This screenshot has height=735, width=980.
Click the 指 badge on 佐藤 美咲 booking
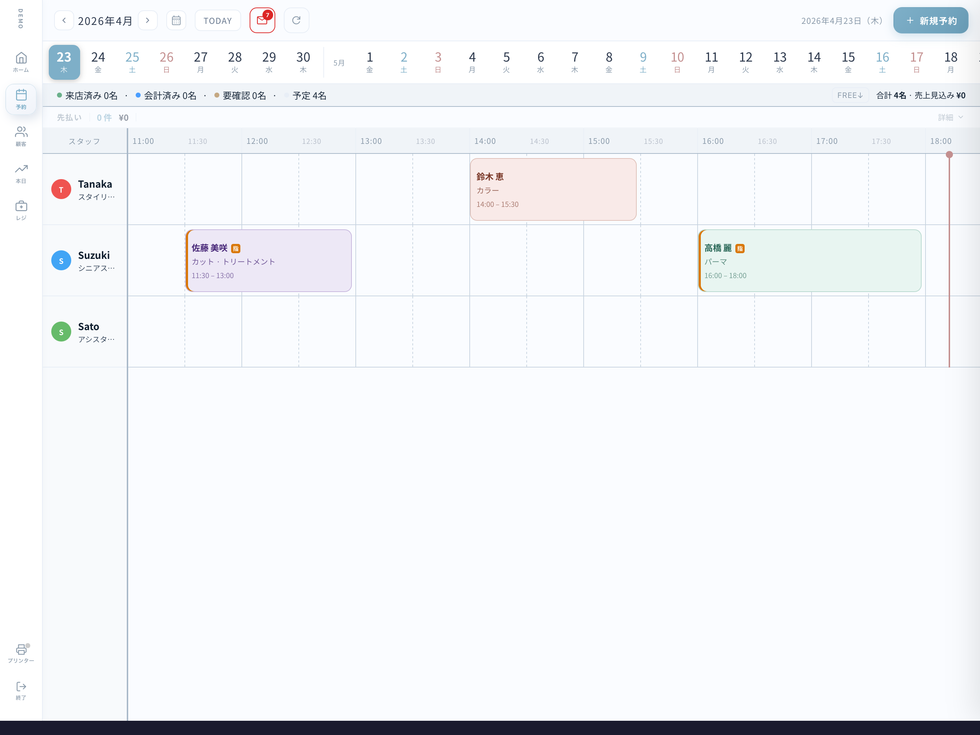(x=236, y=249)
